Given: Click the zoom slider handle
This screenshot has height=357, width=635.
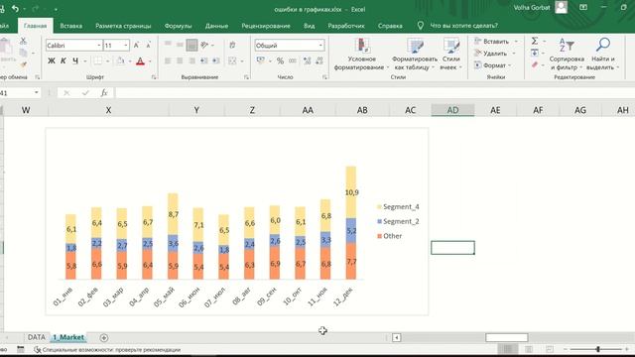Looking at the screenshot, I should pyautogui.click(x=598, y=349).
